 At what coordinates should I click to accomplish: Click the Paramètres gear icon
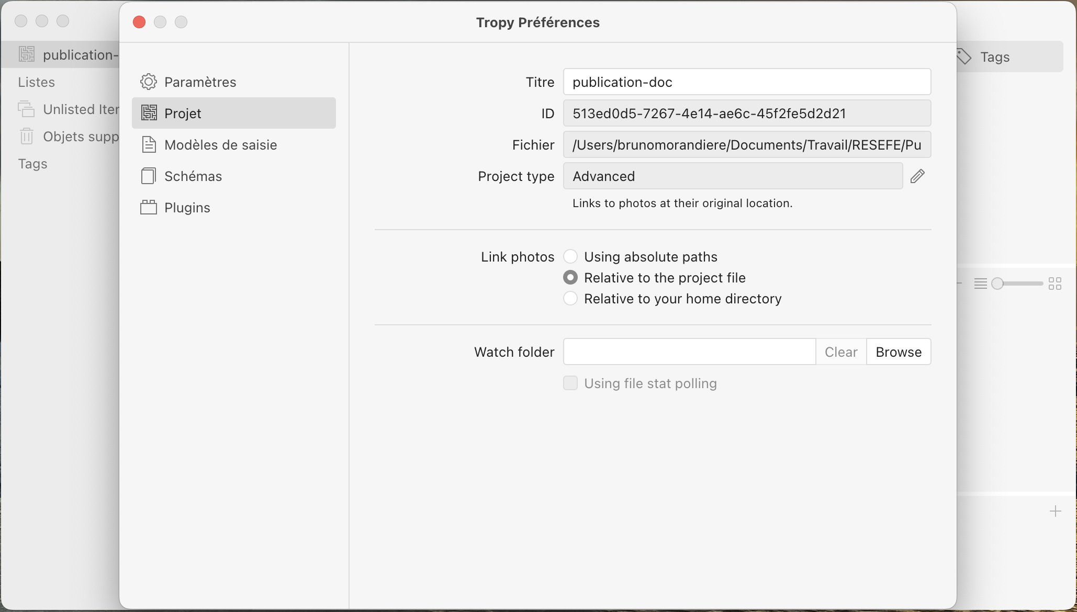coord(149,82)
